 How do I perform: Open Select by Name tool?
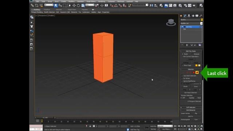[x=60, y=5]
